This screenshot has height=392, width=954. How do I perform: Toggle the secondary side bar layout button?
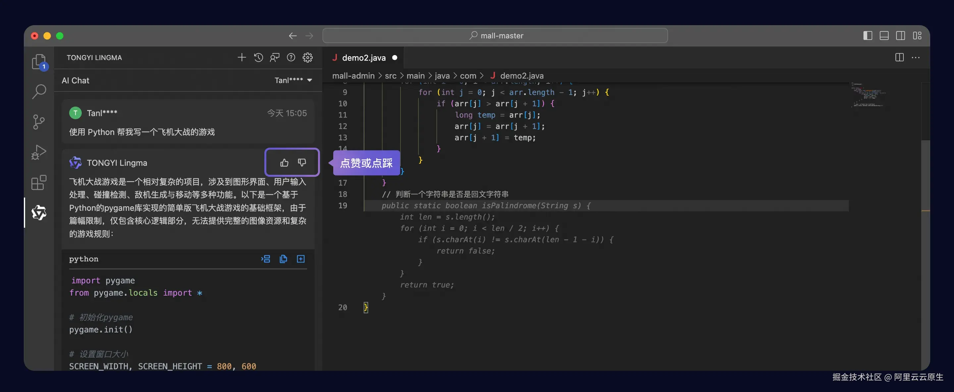coord(900,35)
